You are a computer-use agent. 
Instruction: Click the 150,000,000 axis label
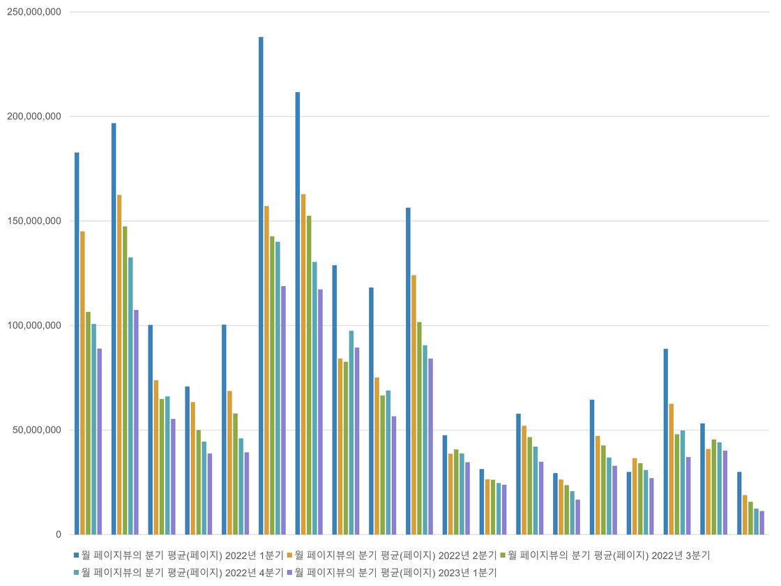tap(33, 221)
